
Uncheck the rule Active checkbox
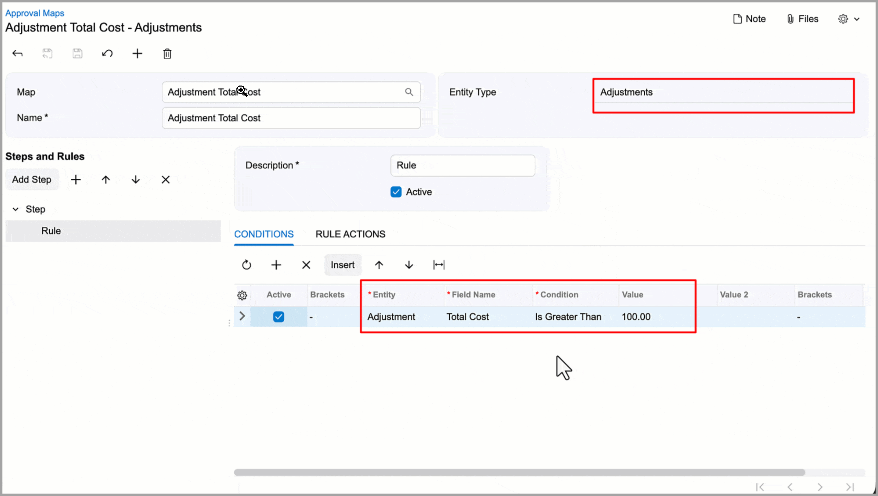coord(396,192)
